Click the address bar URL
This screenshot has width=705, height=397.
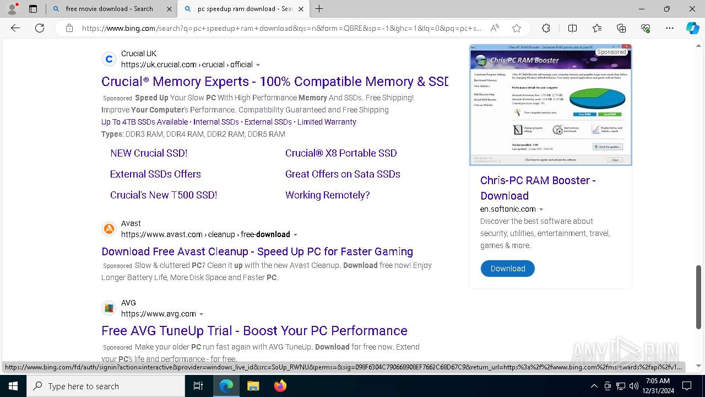pyautogui.click(x=281, y=28)
